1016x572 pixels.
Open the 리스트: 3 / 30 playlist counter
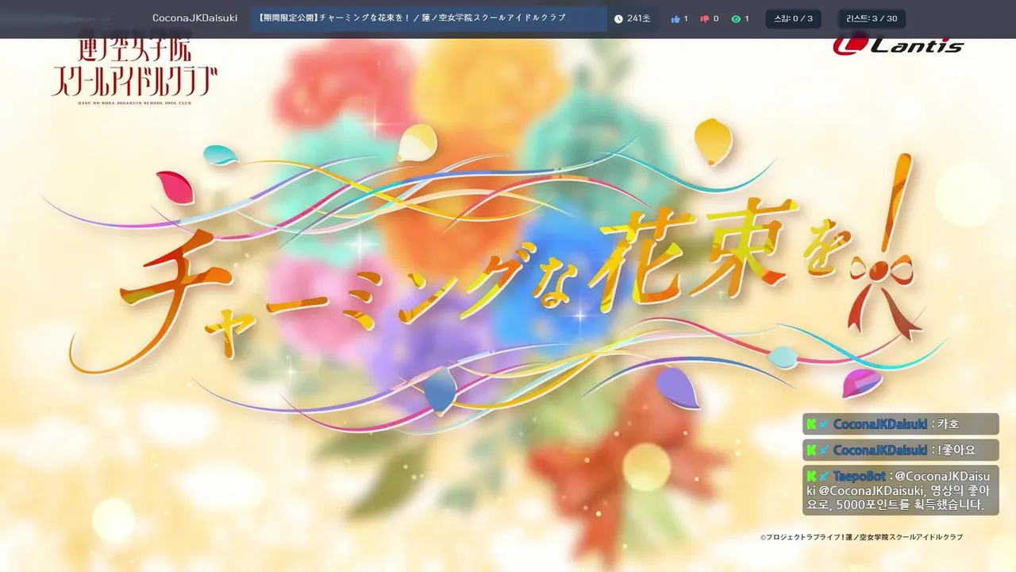tap(872, 19)
